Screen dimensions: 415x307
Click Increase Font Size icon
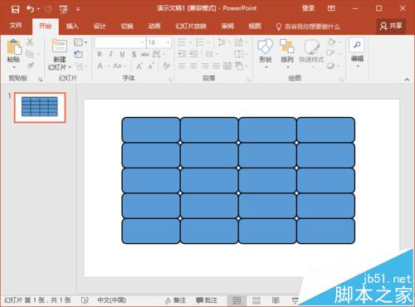click(139, 66)
